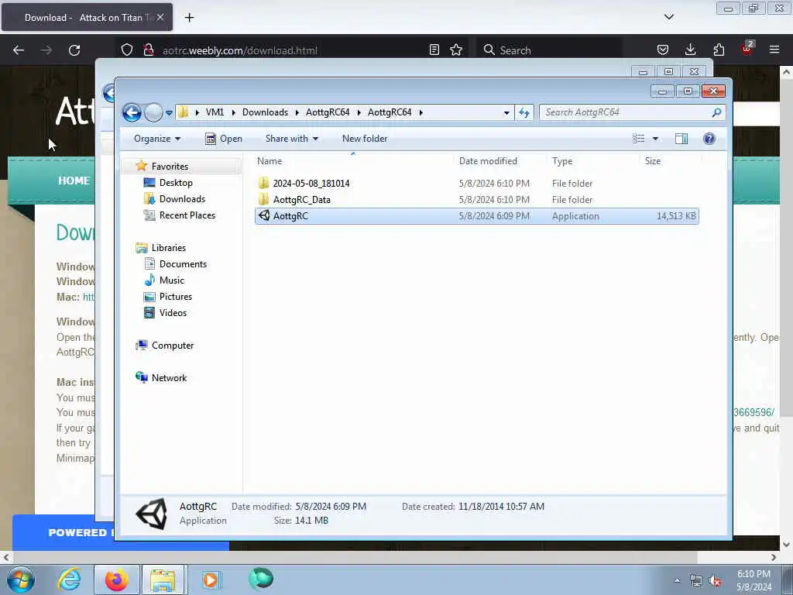Open Windows Media Player from taskbar
The width and height of the screenshot is (793, 595).
[211, 580]
